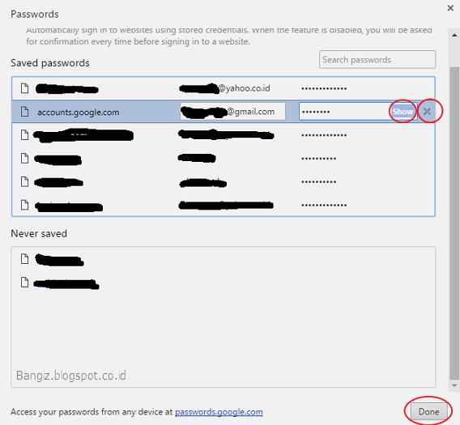Remove the accounts.google.com saved password
Viewport: 460px width, 425px height.
(427, 112)
